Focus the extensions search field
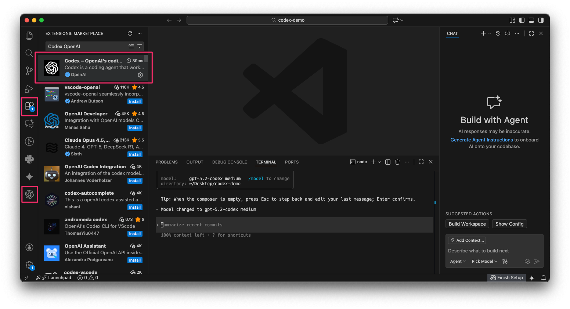The width and height of the screenshot is (570, 309). point(86,46)
